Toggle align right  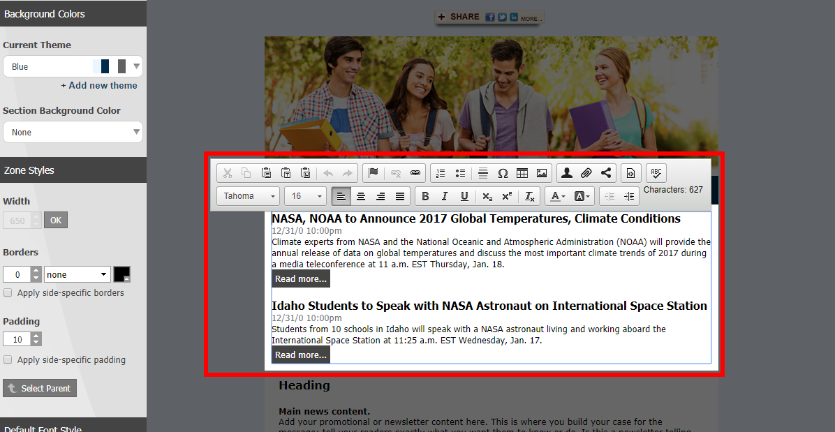click(x=380, y=196)
